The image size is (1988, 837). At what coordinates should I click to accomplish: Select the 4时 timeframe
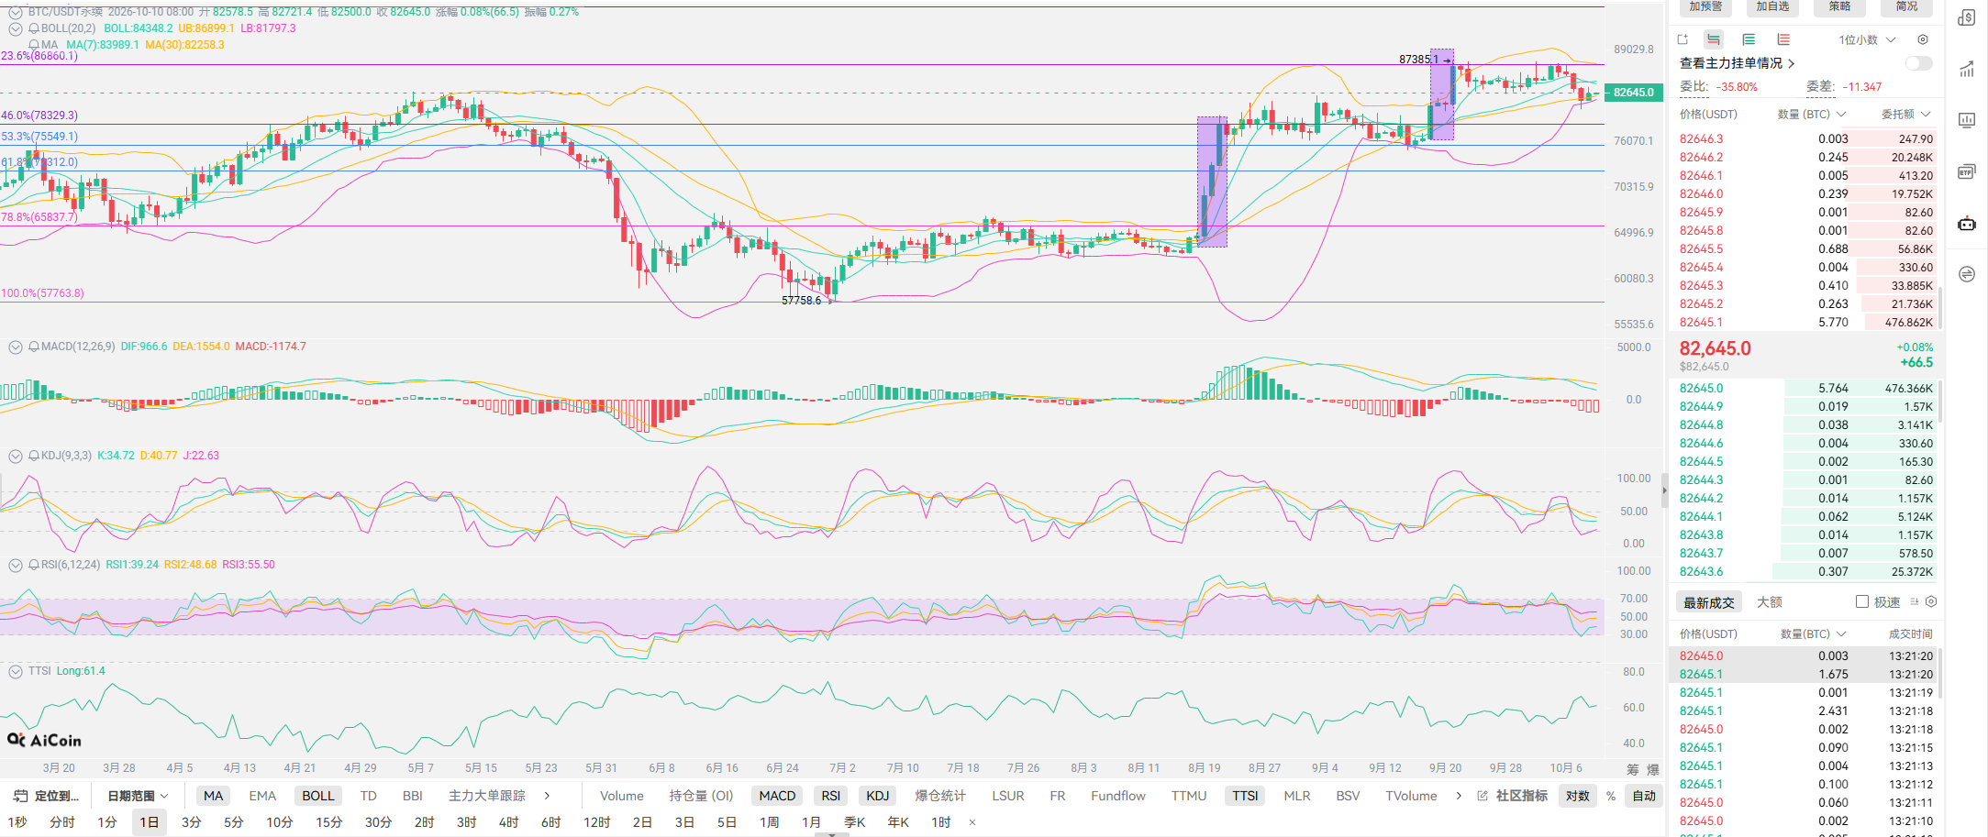tap(509, 822)
